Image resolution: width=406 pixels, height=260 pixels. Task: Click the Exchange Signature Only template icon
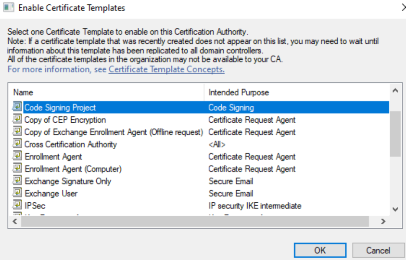(x=17, y=181)
